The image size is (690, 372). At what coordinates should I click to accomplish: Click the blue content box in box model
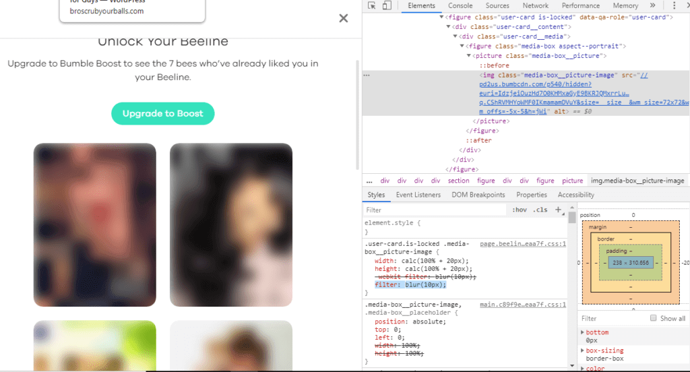point(630,262)
